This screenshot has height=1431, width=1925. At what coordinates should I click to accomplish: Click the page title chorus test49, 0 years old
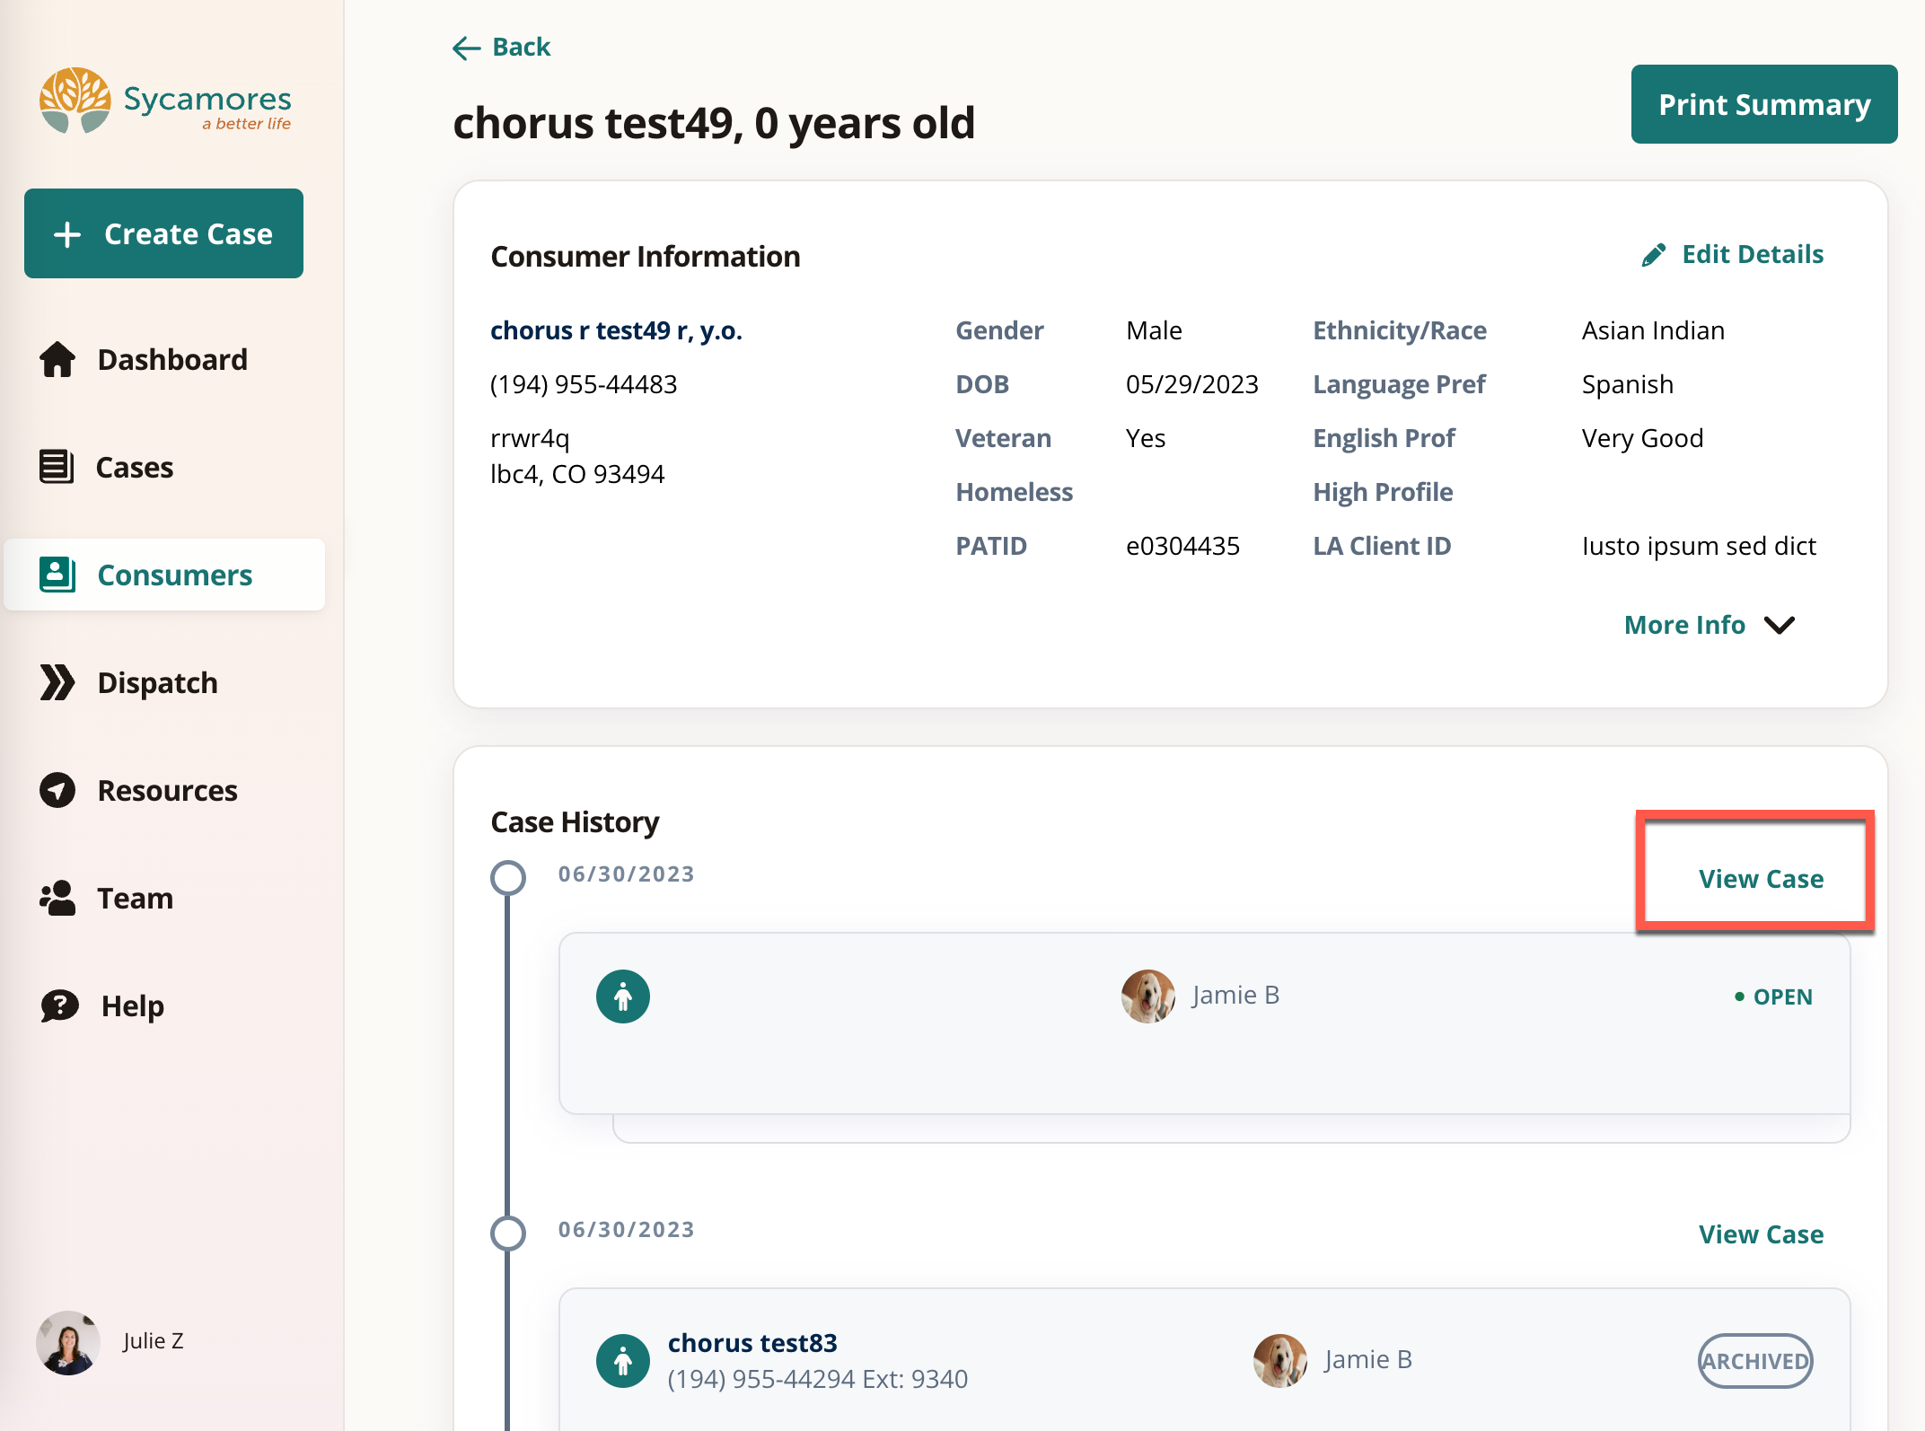(x=714, y=123)
